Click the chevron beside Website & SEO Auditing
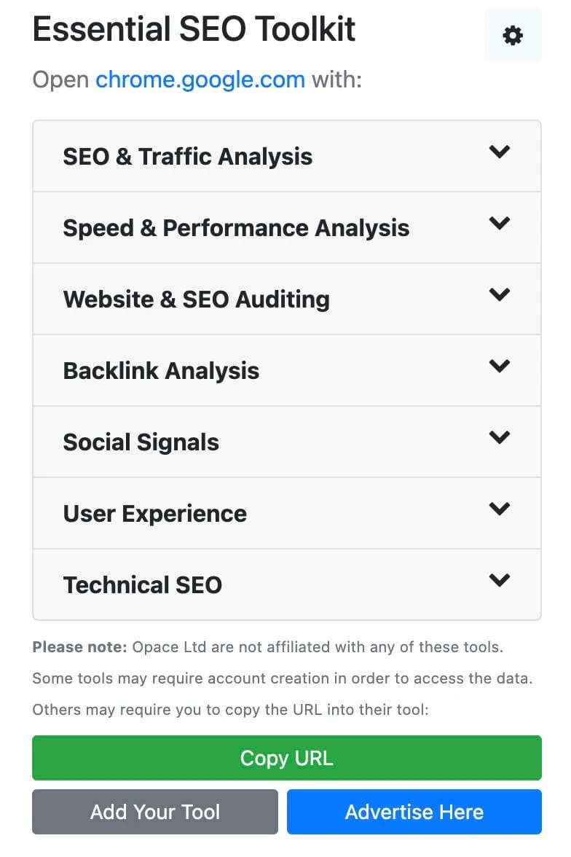Image resolution: width=571 pixels, height=857 pixels. (x=500, y=295)
